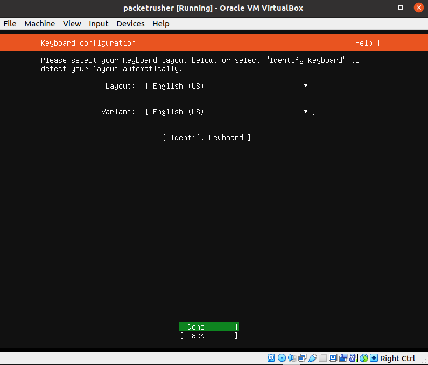Screen dimensions: 428x365
Task: Open the File menu
Action: click(x=10, y=24)
